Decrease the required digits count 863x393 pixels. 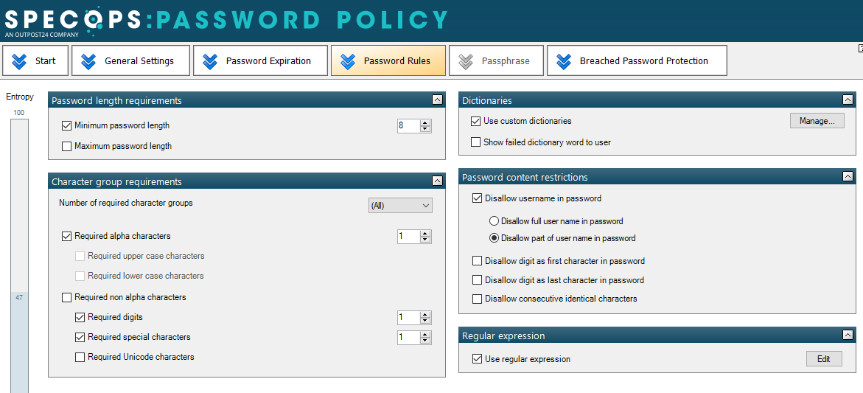pos(425,321)
